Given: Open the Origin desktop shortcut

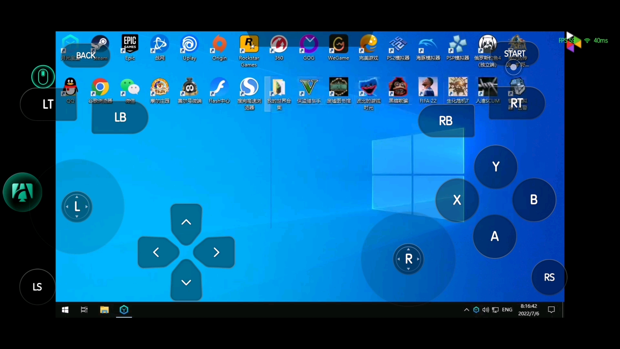Looking at the screenshot, I should 220,48.
